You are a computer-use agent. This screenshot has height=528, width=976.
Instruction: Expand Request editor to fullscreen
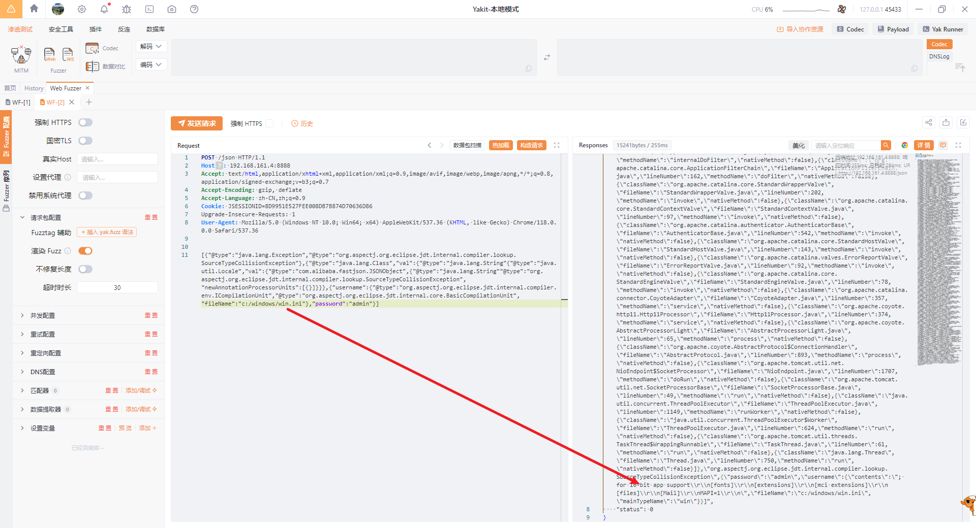pos(557,145)
